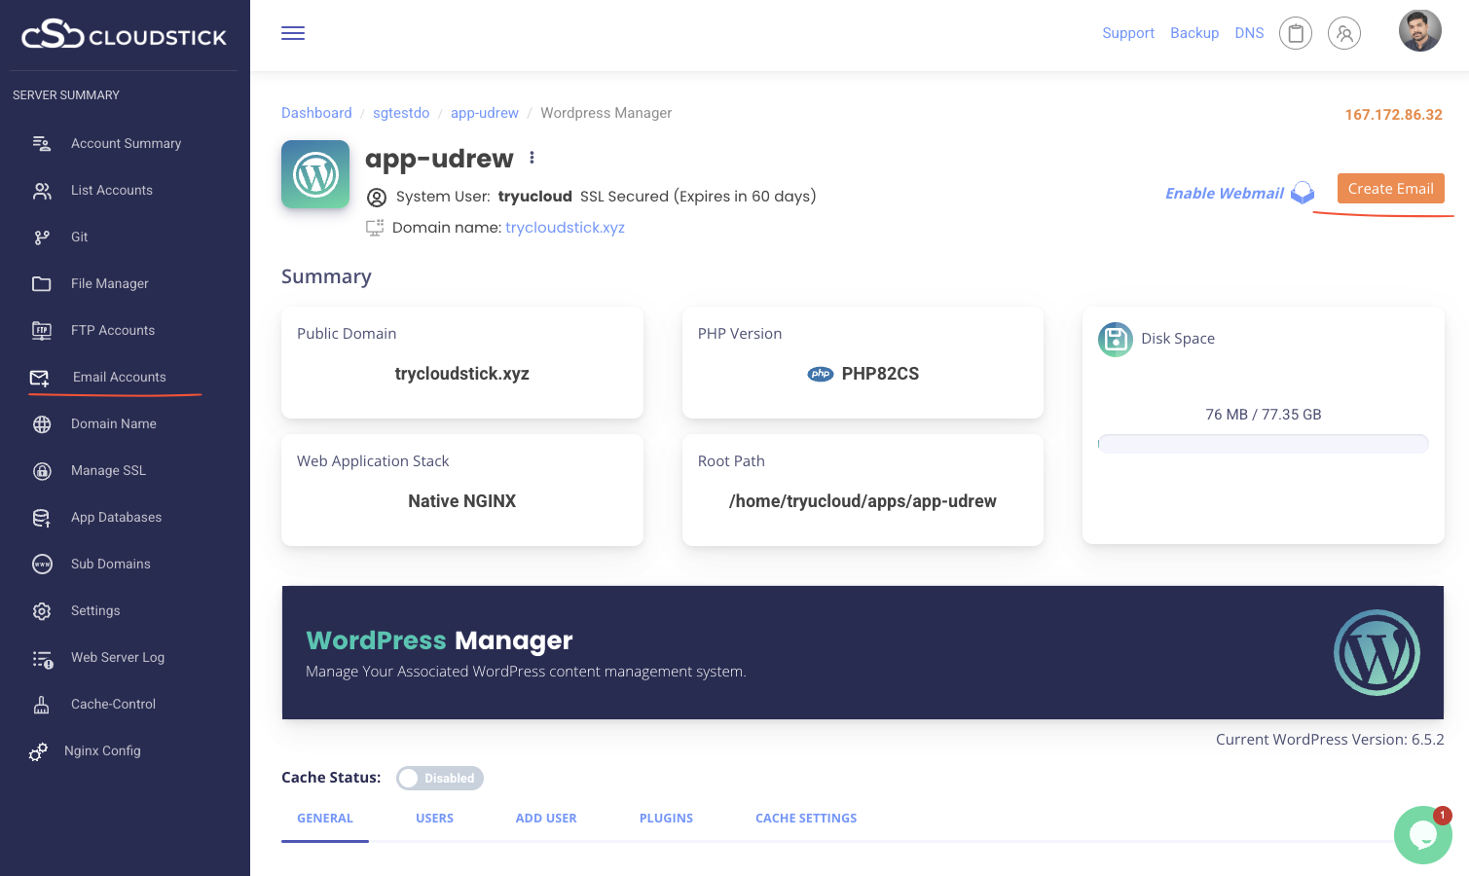Click the Git branch icon in sidebar
The image size is (1469, 876).
pos(42,237)
